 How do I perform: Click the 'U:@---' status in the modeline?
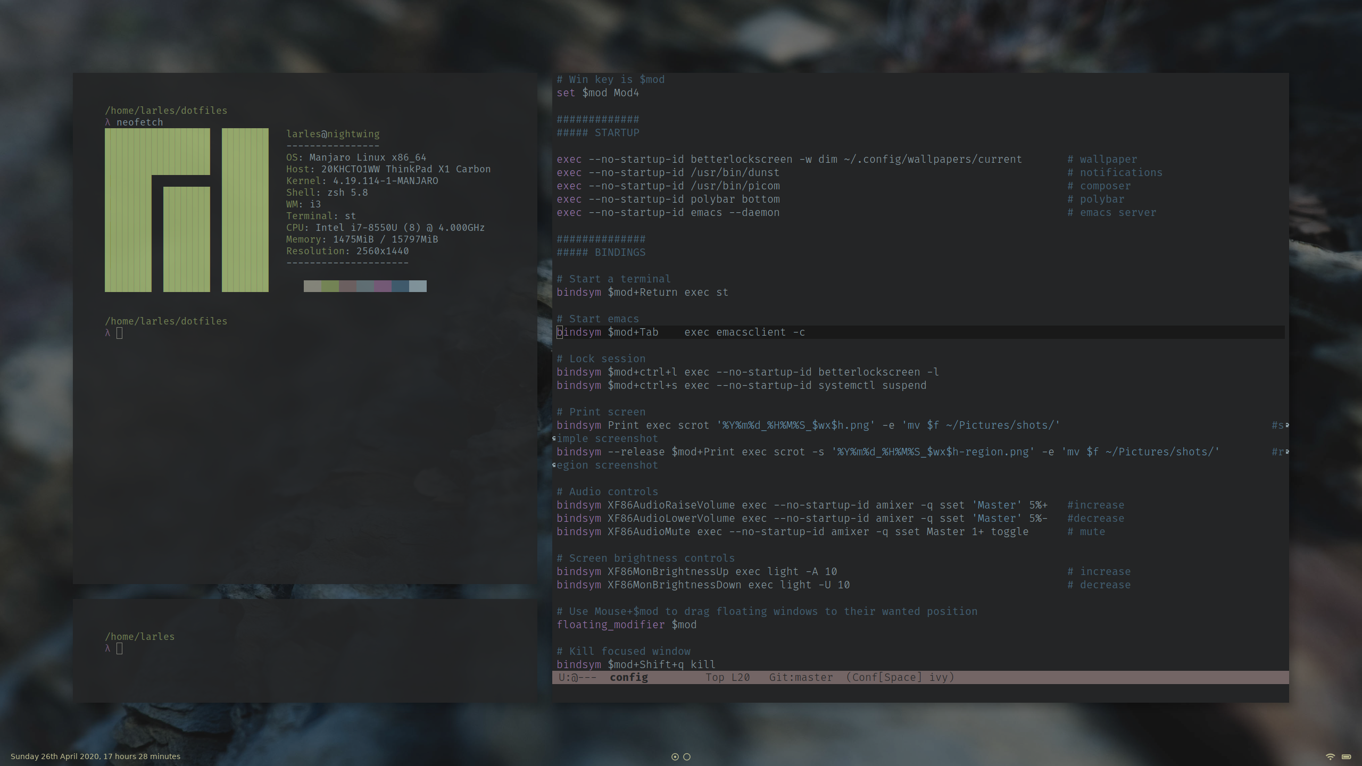577,677
